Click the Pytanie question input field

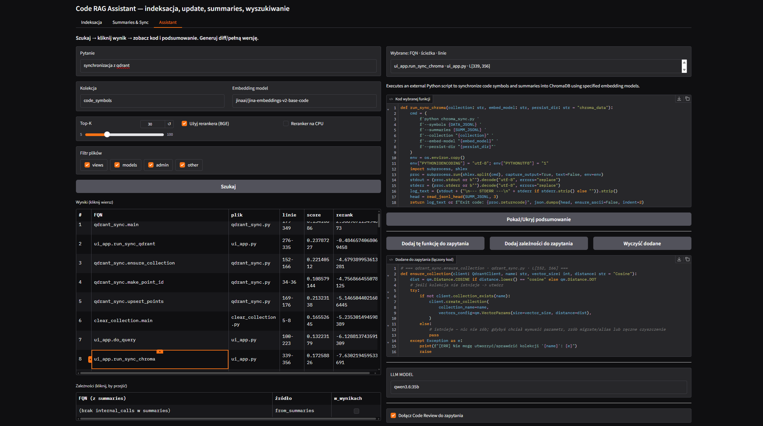pyautogui.click(x=228, y=66)
